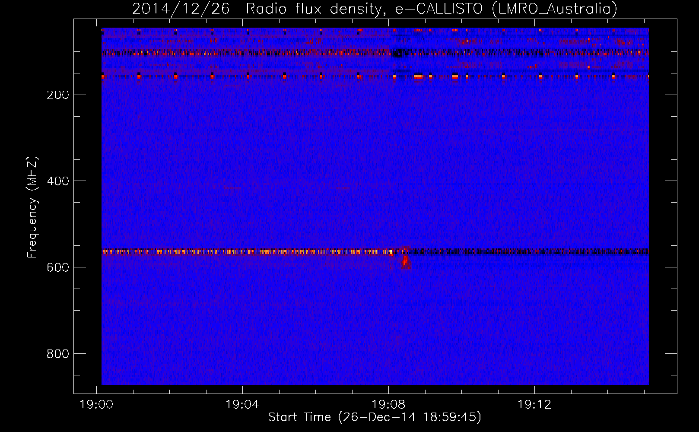Click the red burst feature near 600 MHz
The image size is (699, 432).
click(x=405, y=260)
